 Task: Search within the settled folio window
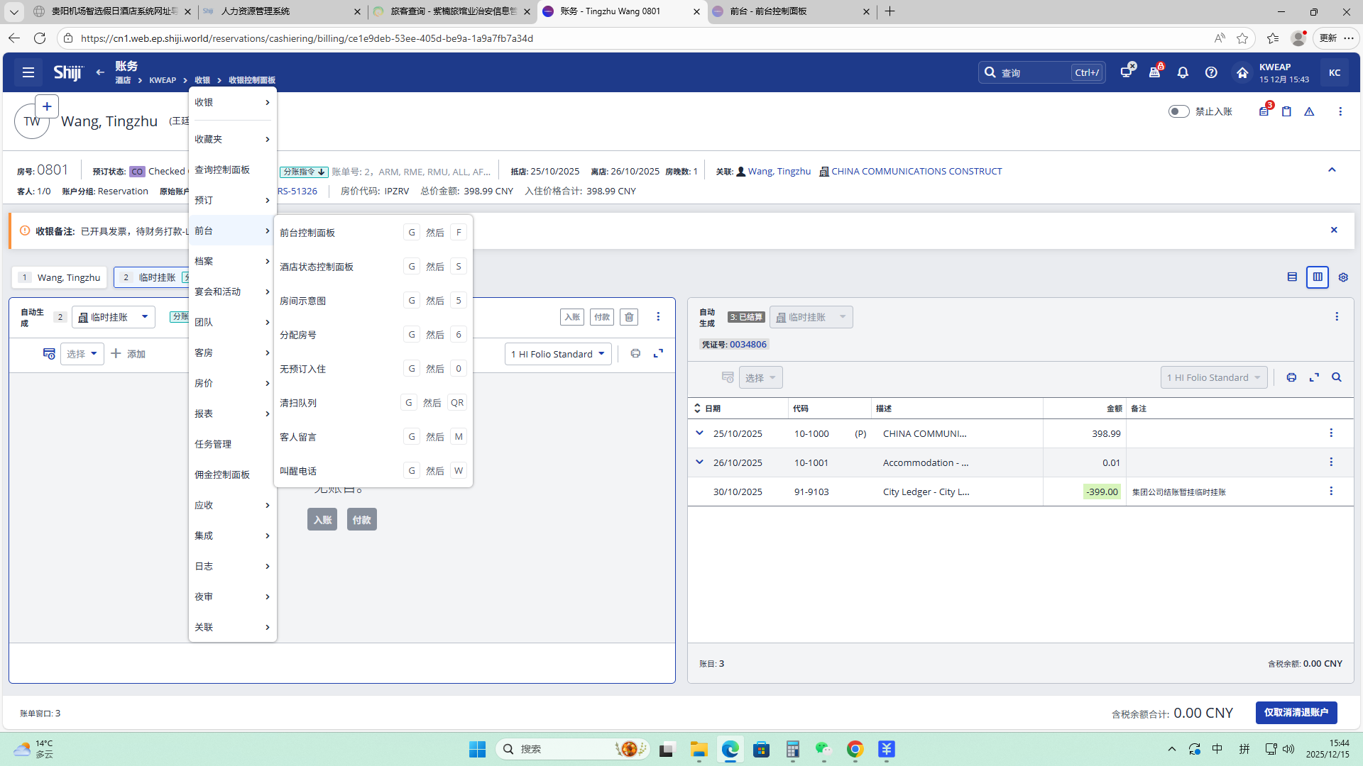tap(1337, 377)
